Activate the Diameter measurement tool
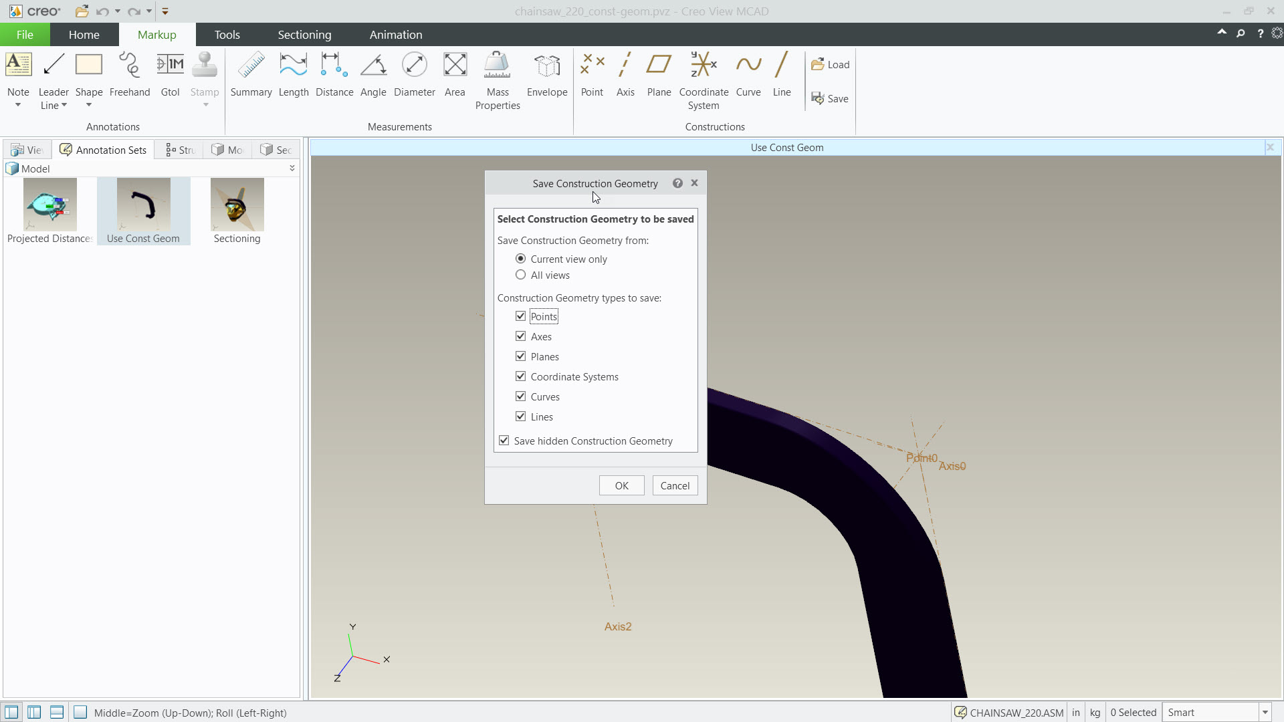Image resolution: width=1284 pixels, height=722 pixels. point(414,77)
